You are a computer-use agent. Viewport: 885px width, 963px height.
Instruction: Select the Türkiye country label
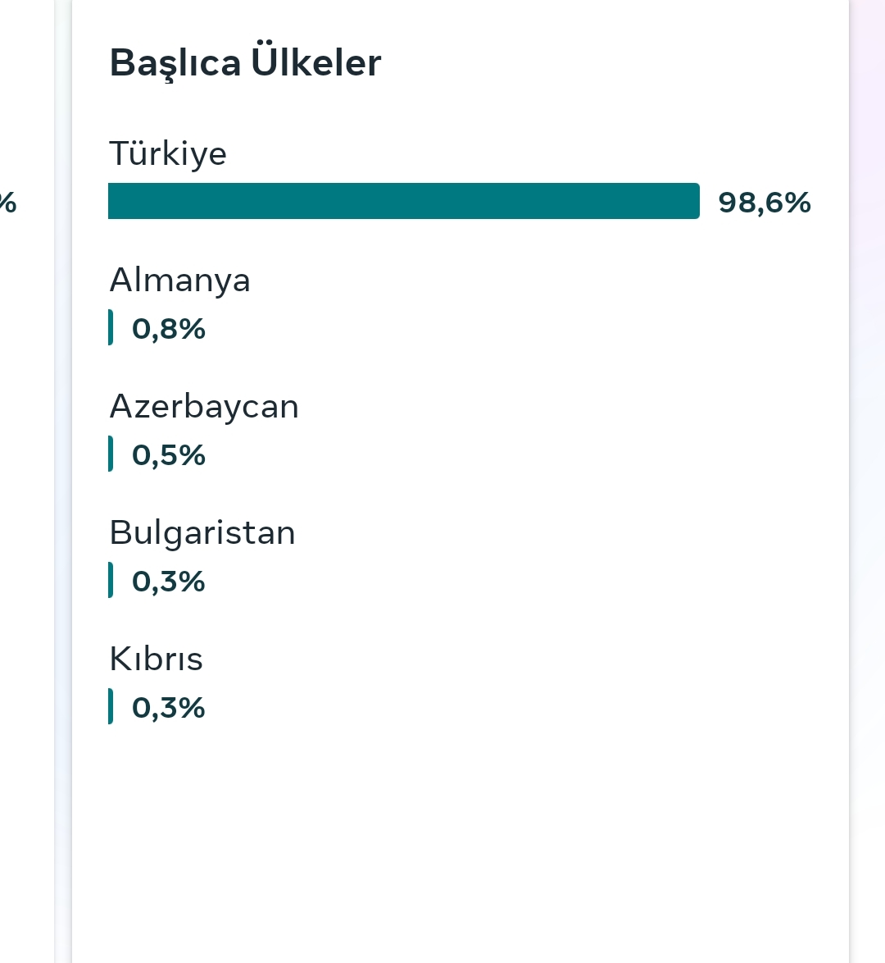[167, 153]
